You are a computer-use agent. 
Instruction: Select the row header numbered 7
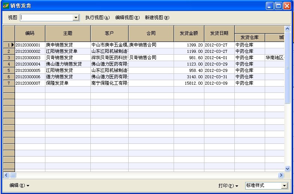click(x=9, y=83)
